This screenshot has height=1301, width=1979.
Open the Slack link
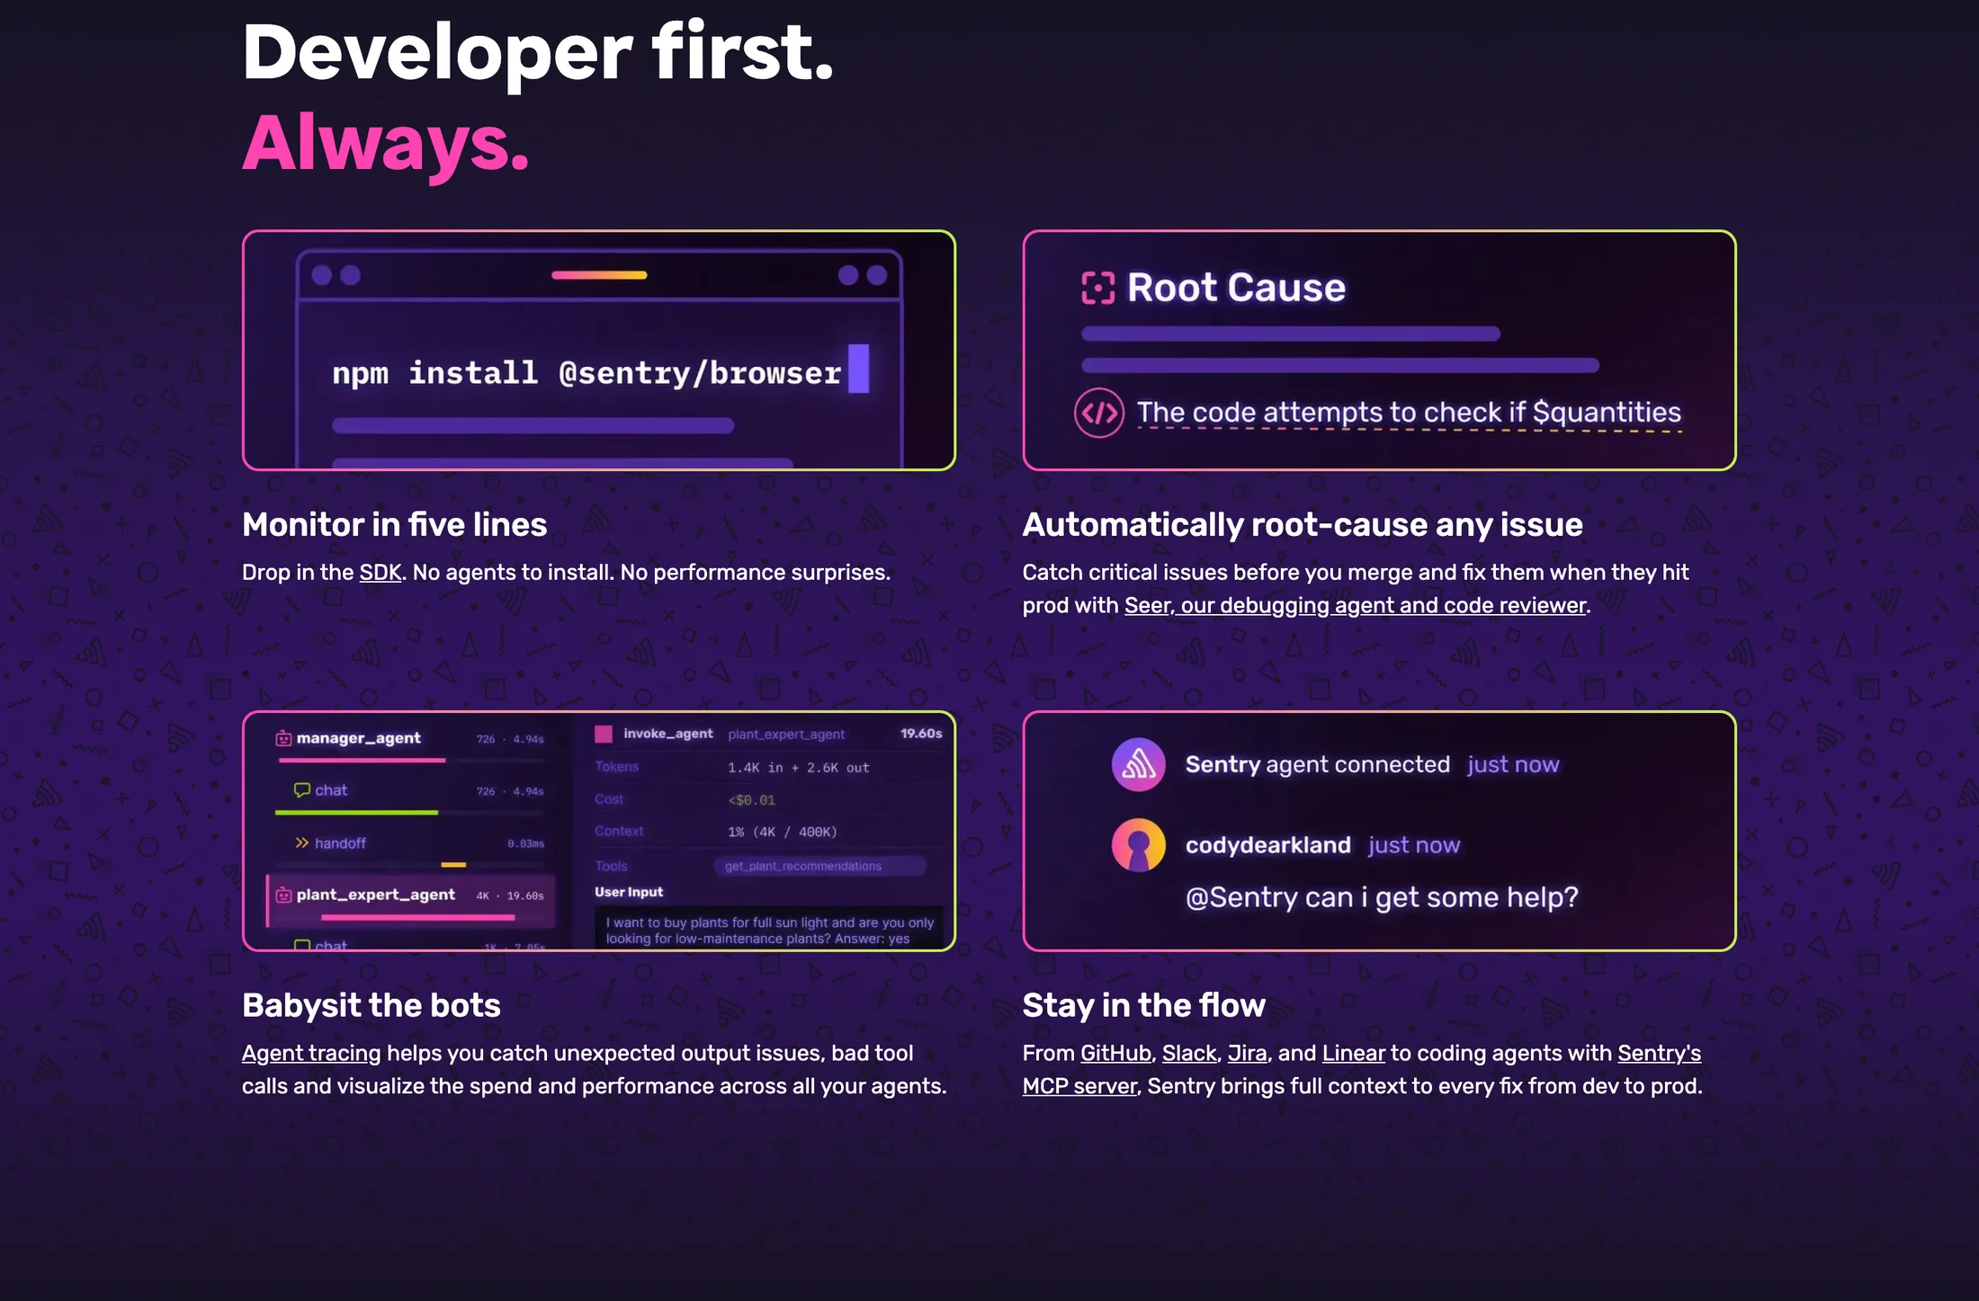click(1189, 1054)
